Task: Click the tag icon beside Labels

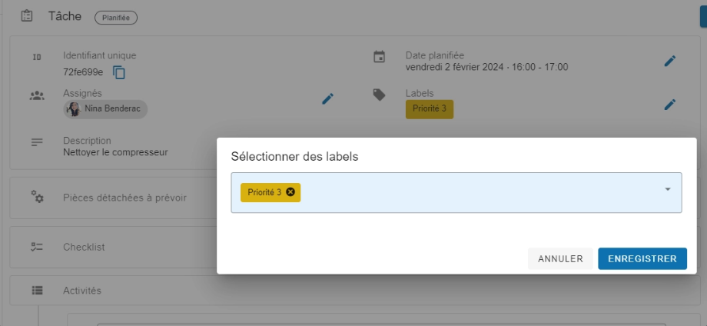Action: click(x=379, y=95)
